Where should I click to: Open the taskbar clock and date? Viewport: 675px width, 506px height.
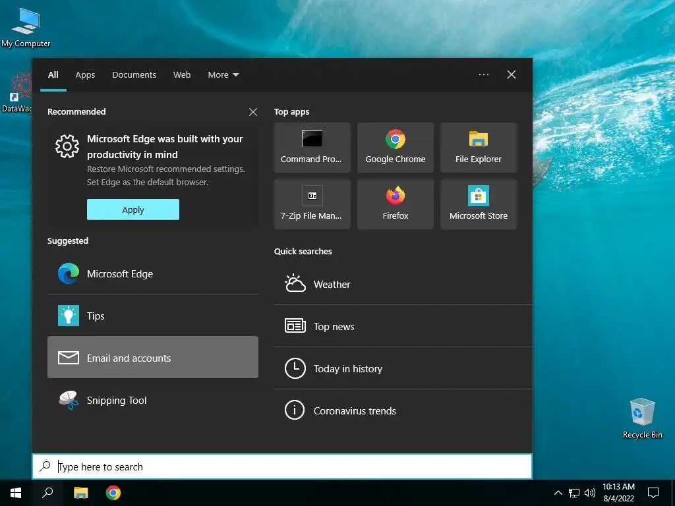(x=618, y=493)
